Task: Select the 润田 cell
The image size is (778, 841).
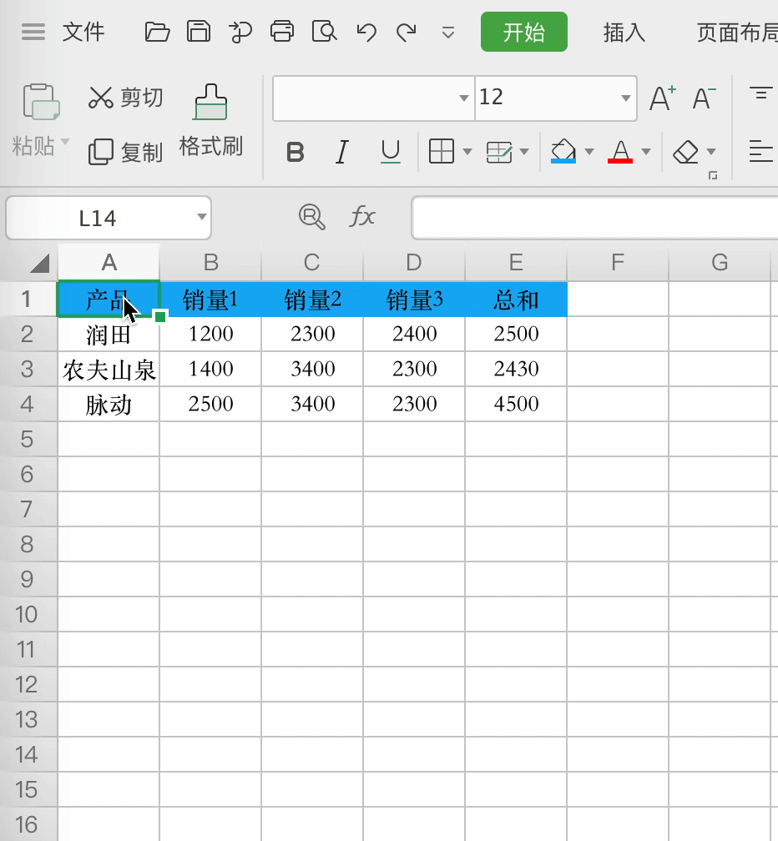Action: point(109,334)
